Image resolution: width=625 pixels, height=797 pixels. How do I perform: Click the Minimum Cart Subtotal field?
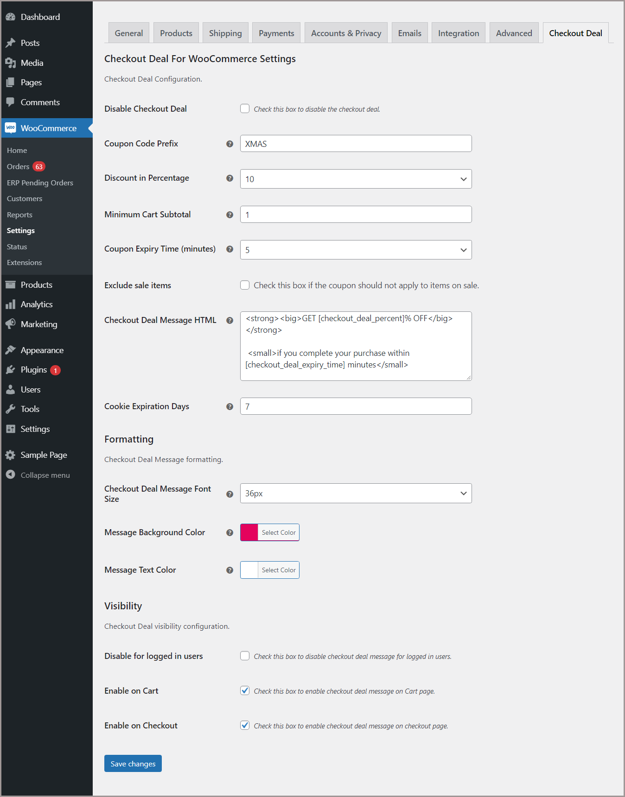(x=356, y=215)
